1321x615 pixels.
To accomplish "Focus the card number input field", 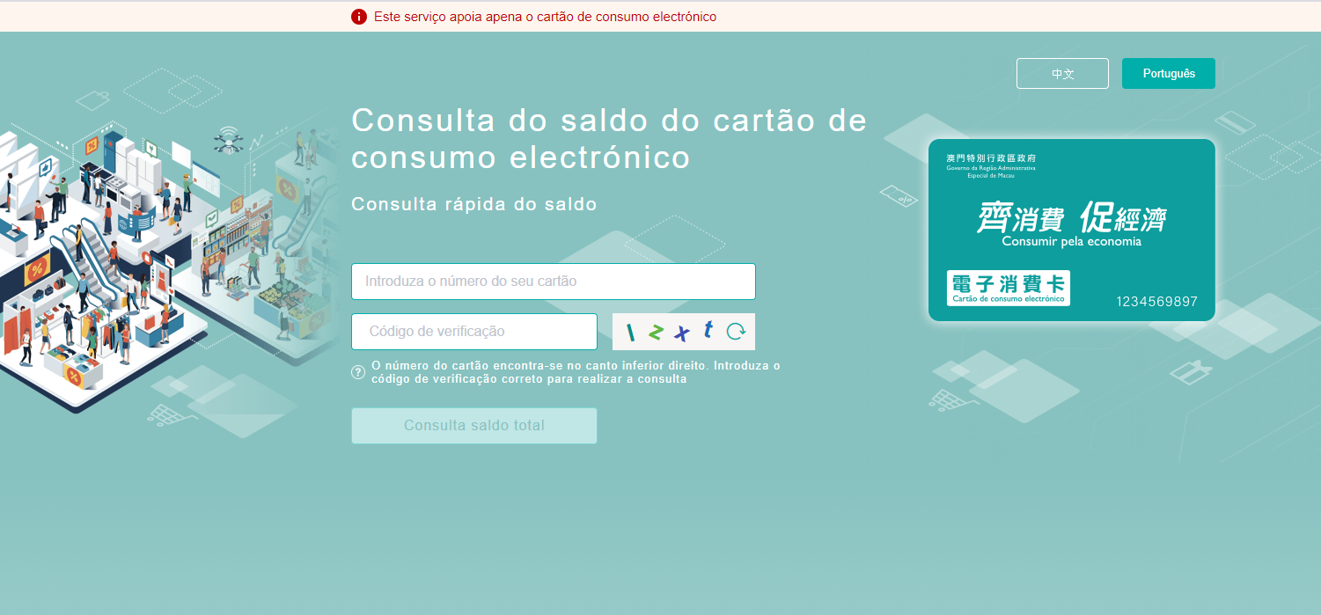I will pos(553,282).
